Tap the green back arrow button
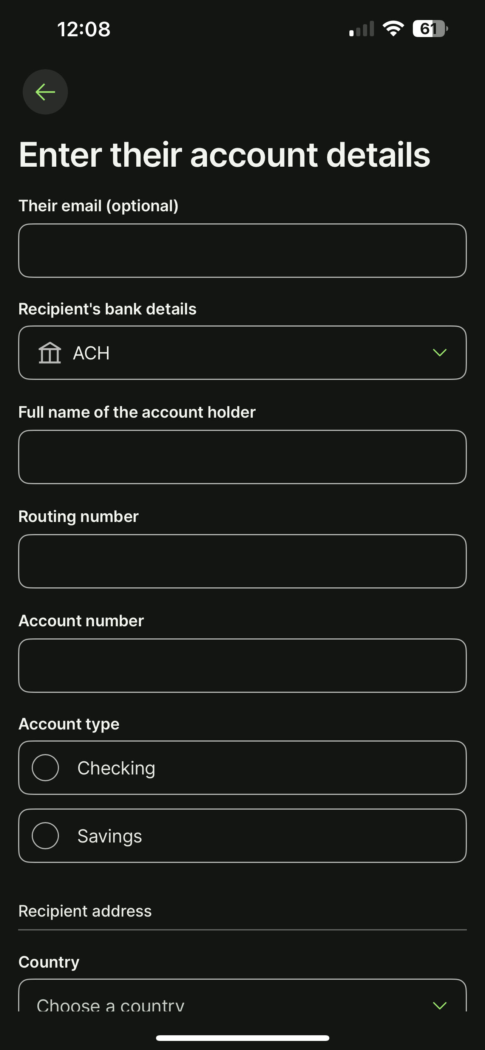 [45, 92]
